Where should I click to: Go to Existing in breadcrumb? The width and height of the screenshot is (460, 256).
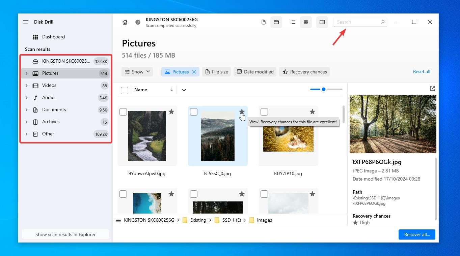click(198, 220)
